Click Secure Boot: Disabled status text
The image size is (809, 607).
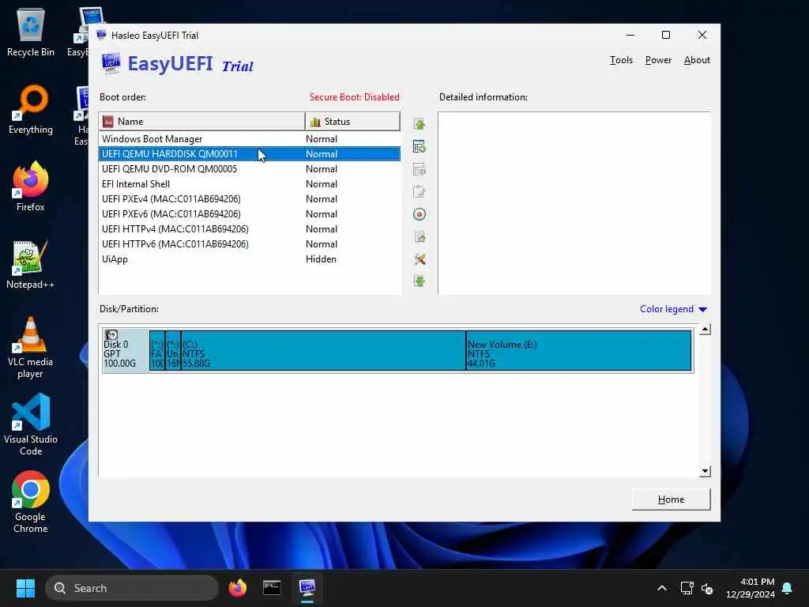354,97
